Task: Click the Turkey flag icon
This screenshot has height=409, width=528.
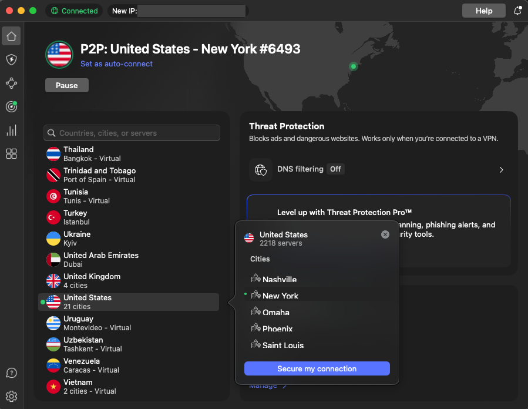Action: click(53, 217)
